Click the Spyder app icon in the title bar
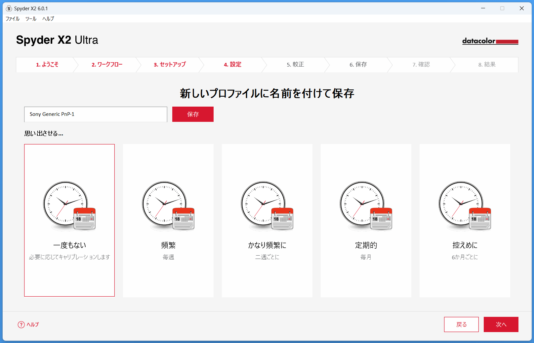This screenshot has width=534, height=343. [x=9, y=8]
